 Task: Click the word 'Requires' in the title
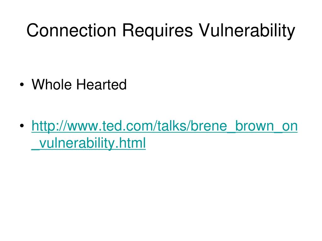point(158,31)
